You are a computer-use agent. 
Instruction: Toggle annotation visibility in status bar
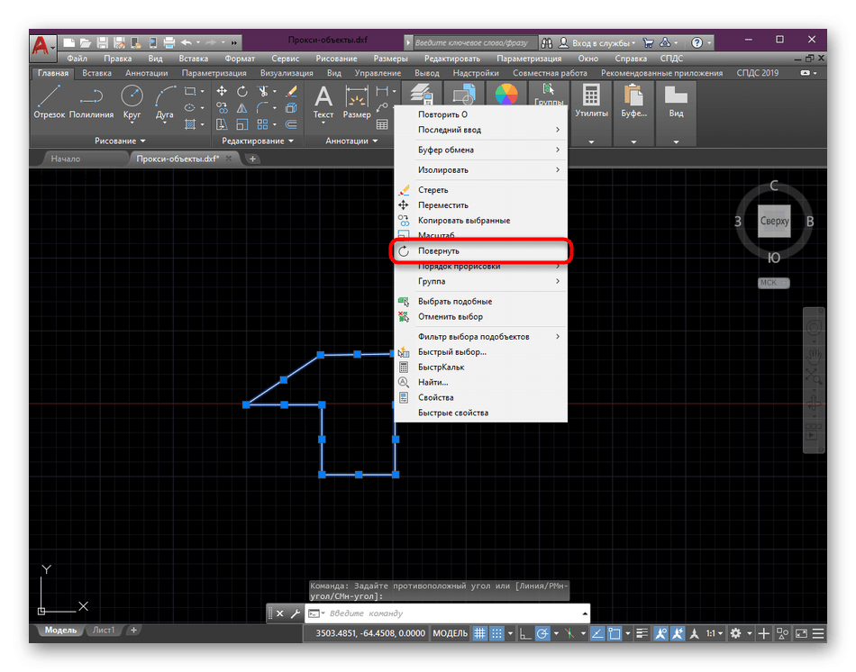660,633
